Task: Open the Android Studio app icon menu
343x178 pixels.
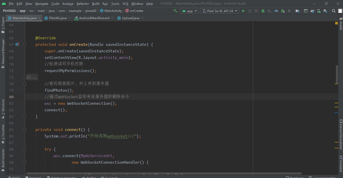Action: pos(4,4)
